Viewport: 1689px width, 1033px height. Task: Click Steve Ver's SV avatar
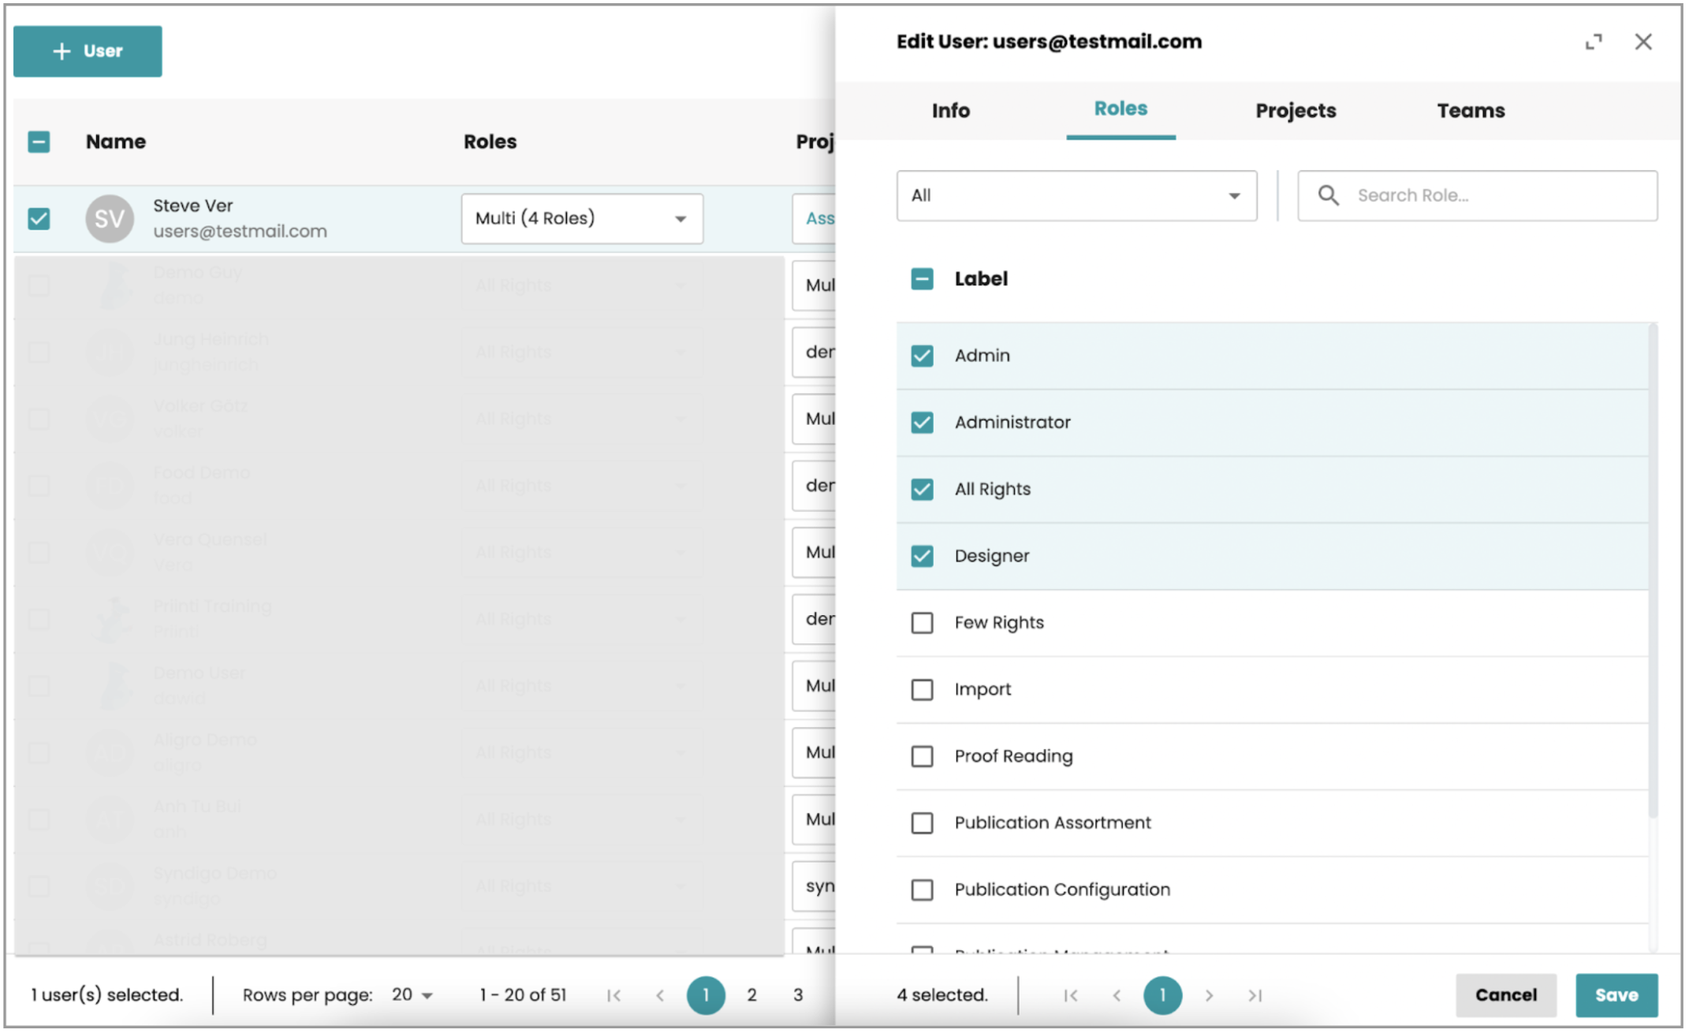pyautogui.click(x=109, y=218)
